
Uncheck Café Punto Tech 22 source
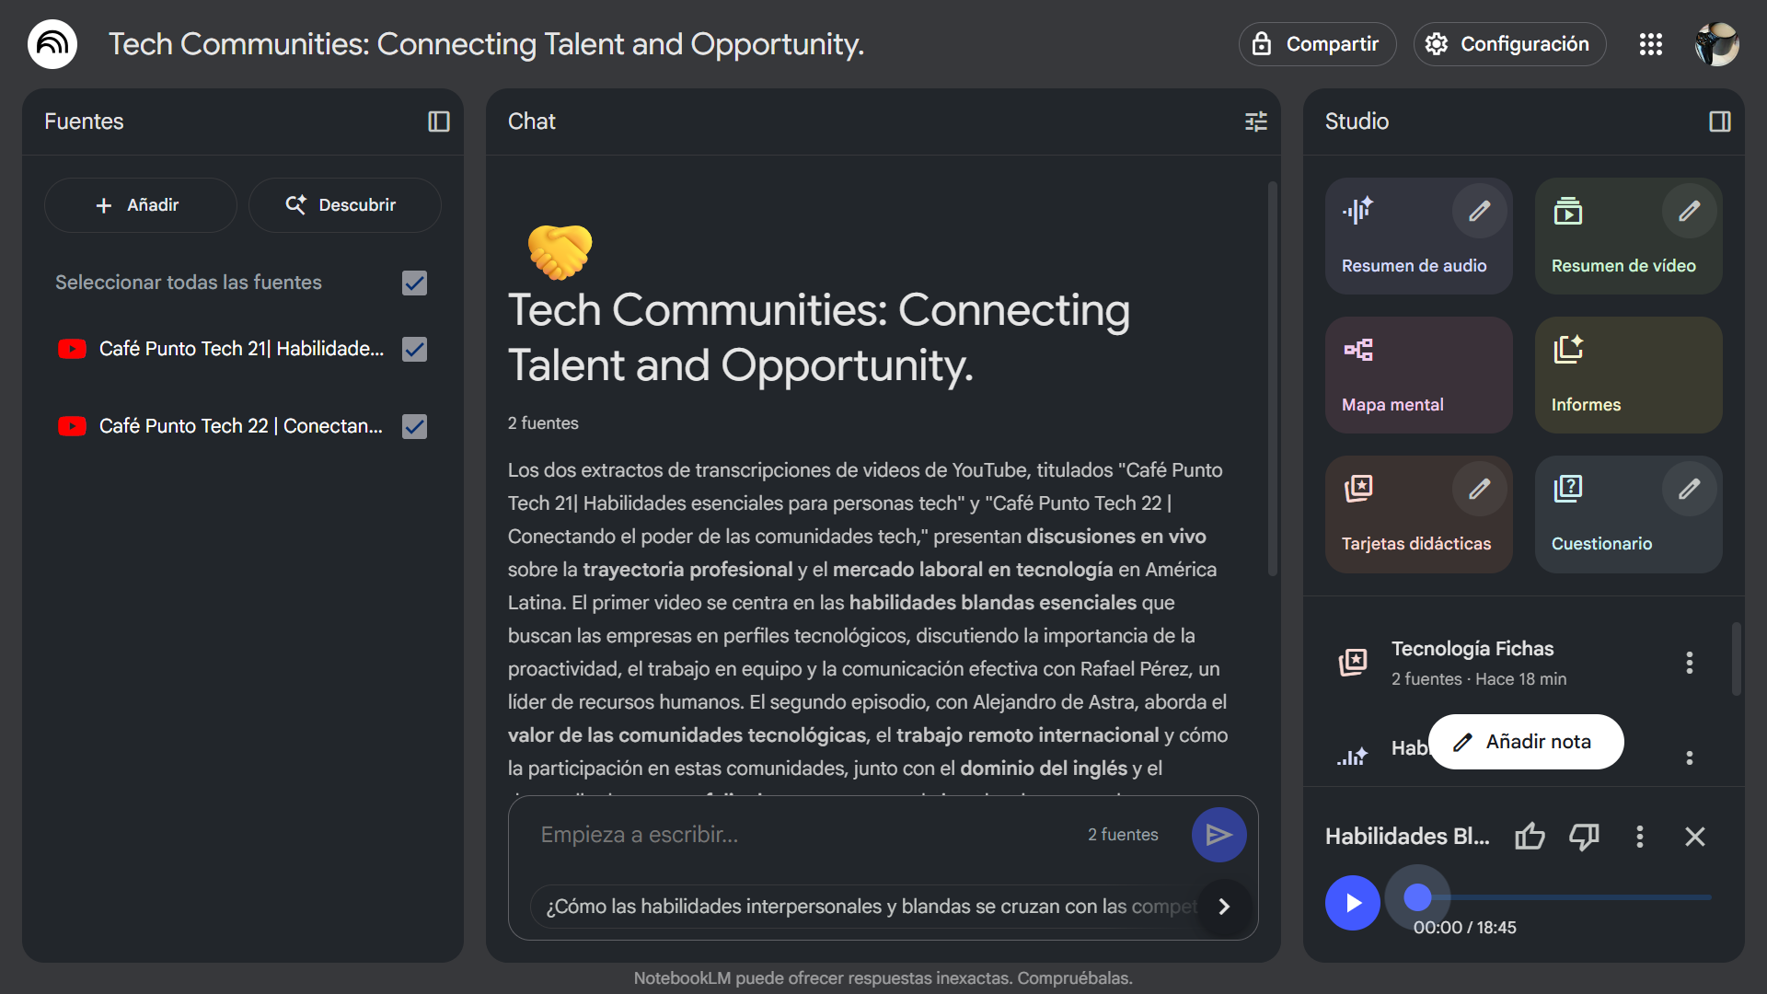pos(415,427)
